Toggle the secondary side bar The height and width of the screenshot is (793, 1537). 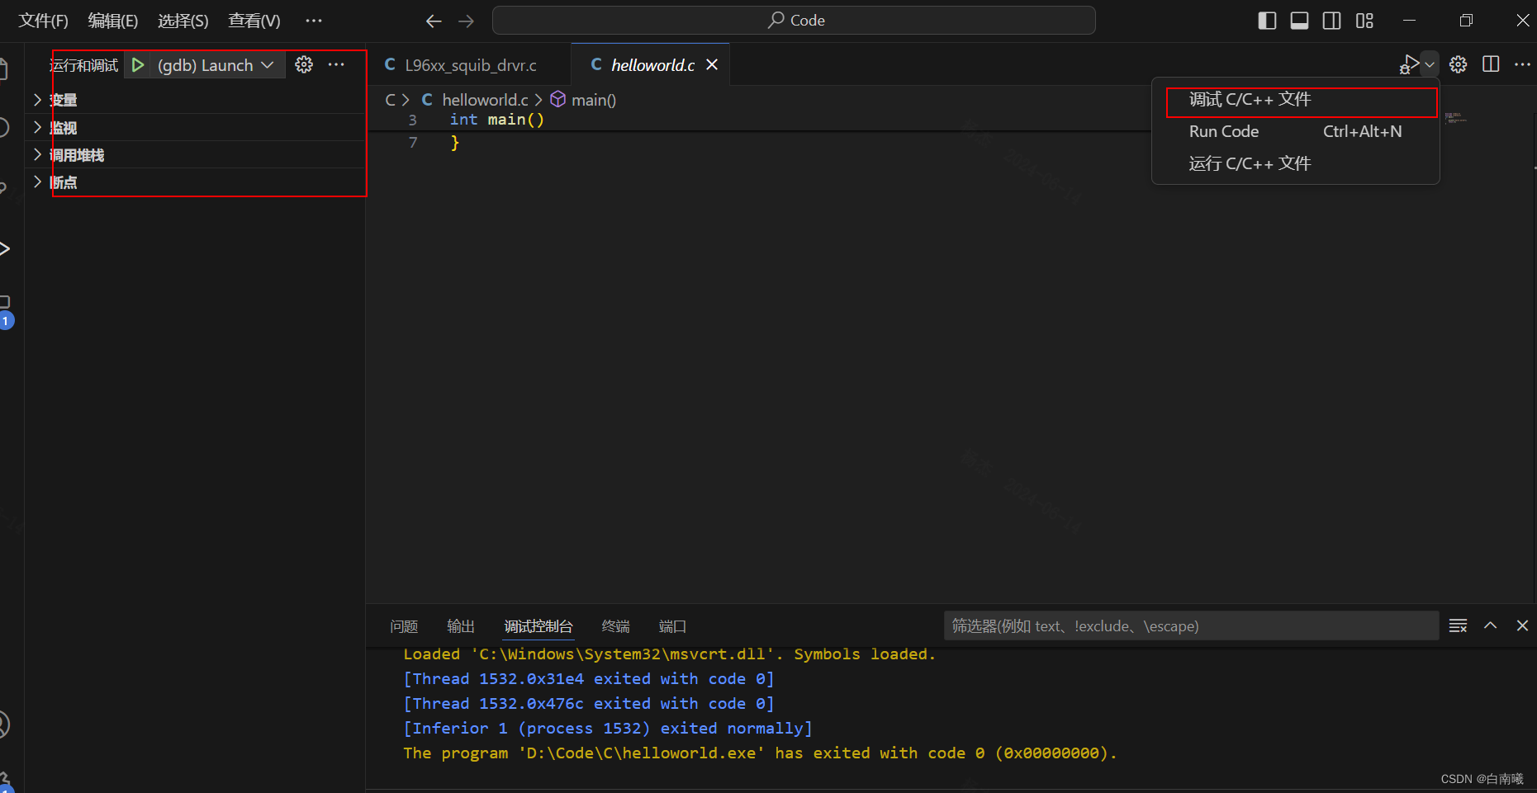(x=1331, y=20)
